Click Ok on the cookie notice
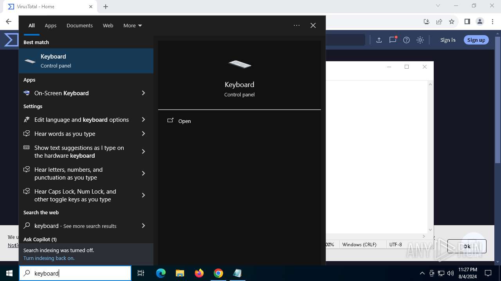 point(467,246)
